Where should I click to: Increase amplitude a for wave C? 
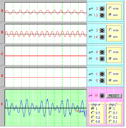coord(102,51)
